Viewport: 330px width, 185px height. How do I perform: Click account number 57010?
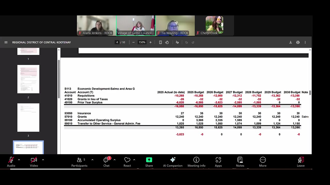click(68, 117)
